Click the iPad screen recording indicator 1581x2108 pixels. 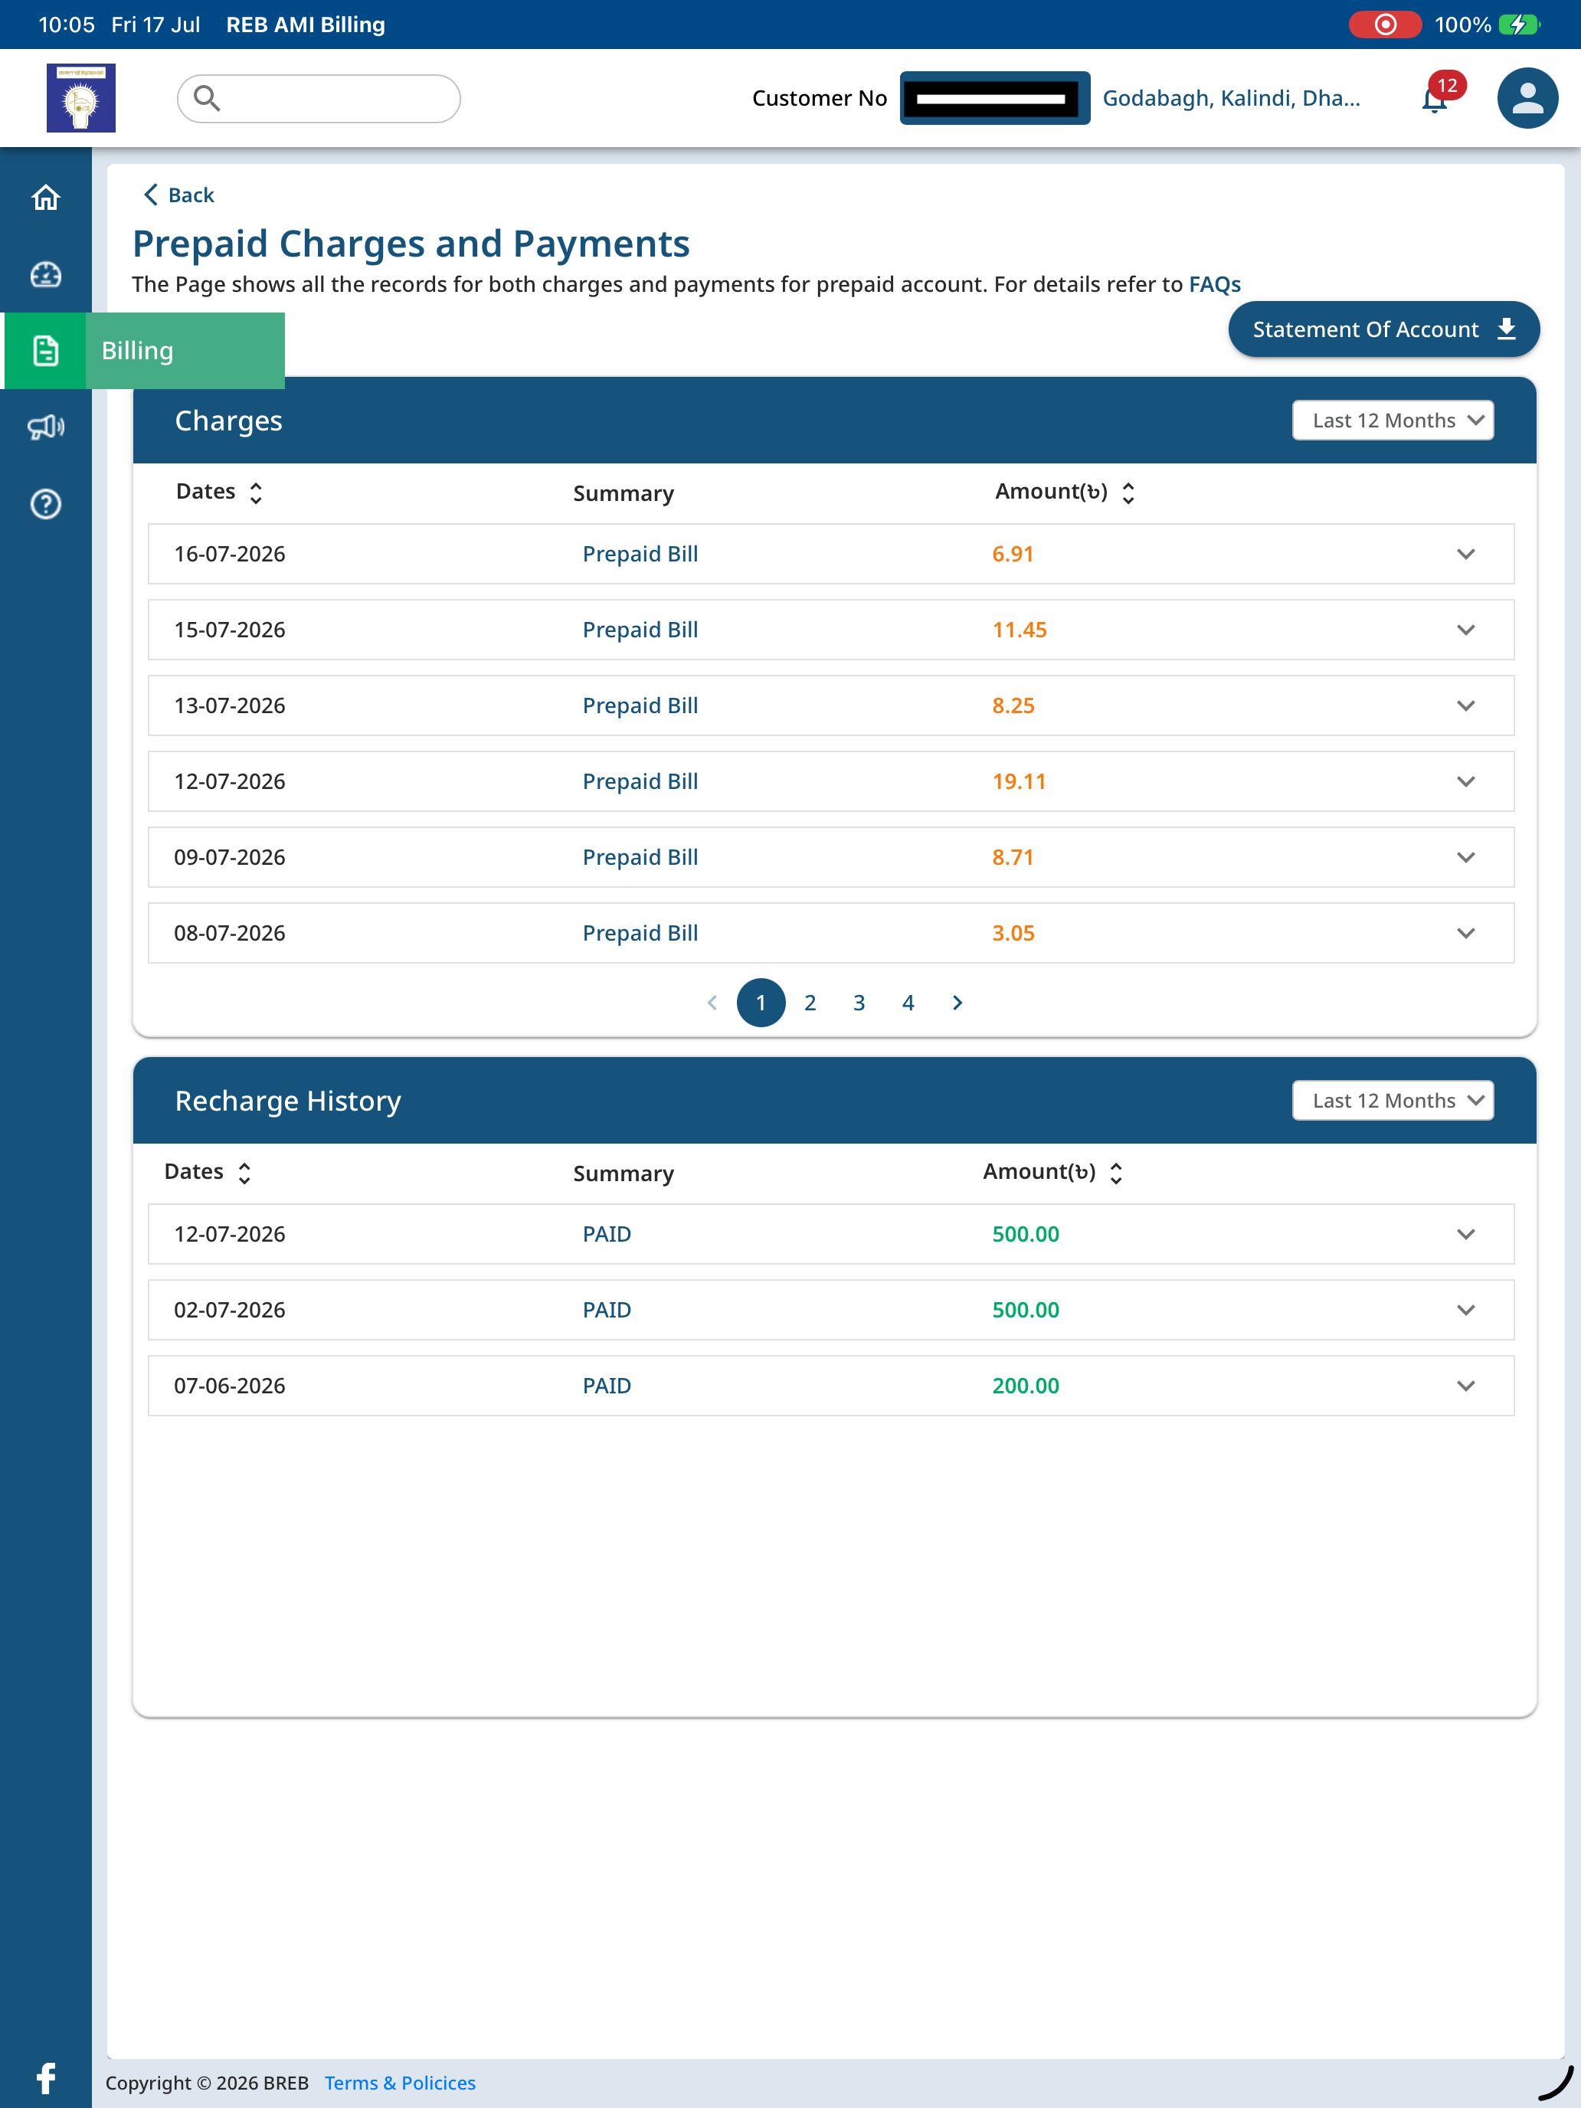pos(1385,24)
